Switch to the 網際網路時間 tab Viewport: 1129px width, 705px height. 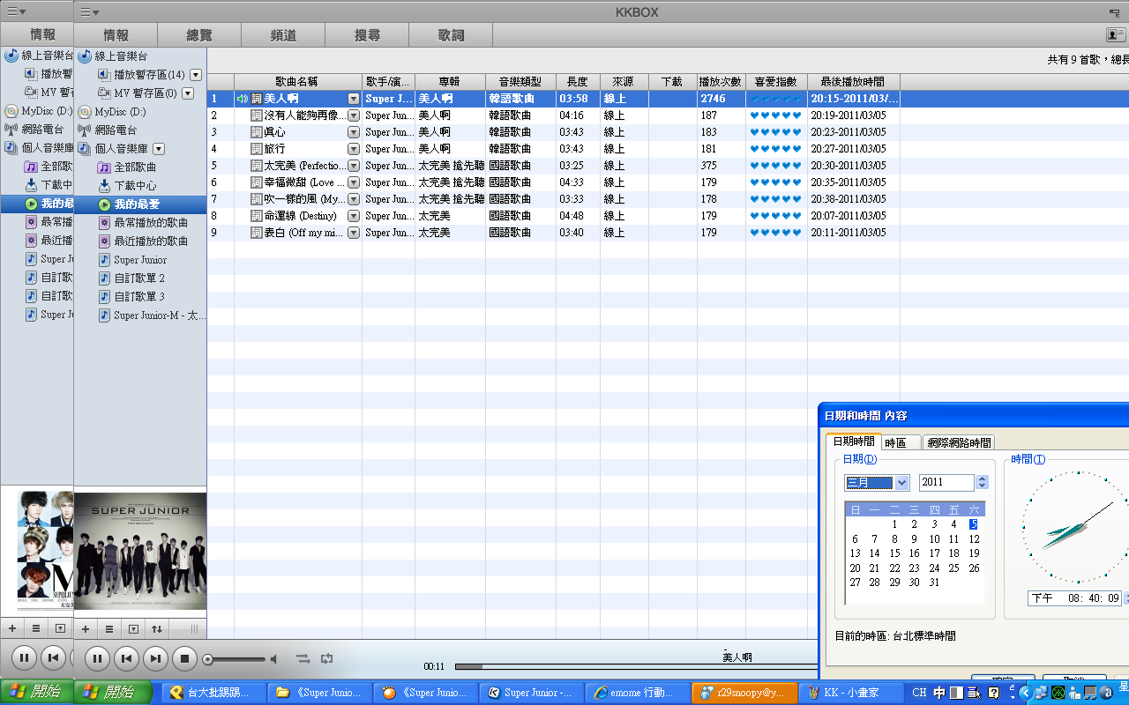point(959,442)
